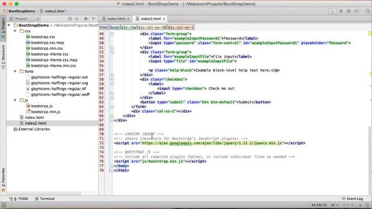Click the Scroll from Source target icon

click(70, 19)
